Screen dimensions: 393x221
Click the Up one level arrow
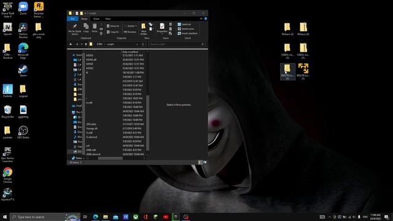coord(86,44)
